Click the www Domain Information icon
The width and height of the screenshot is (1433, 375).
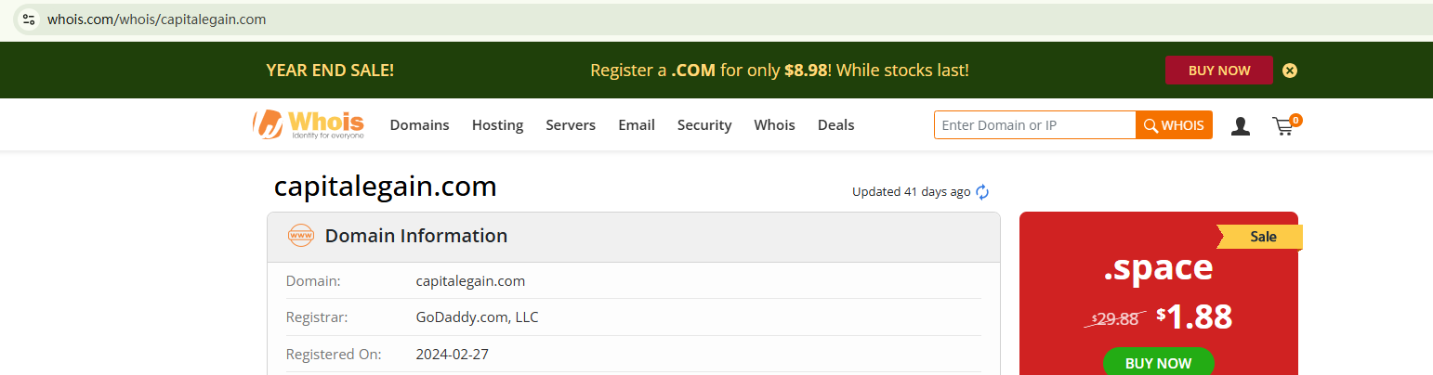pyautogui.click(x=301, y=236)
